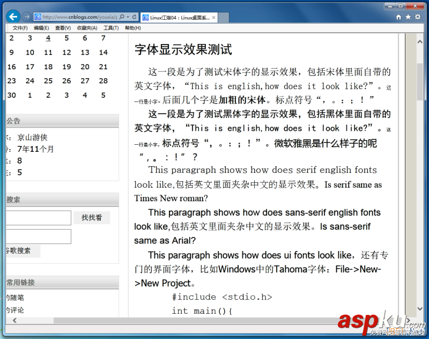The width and height of the screenshot is (429, 339).
Task: Click the browser Forward arrow button
Action: click(26, 17)
